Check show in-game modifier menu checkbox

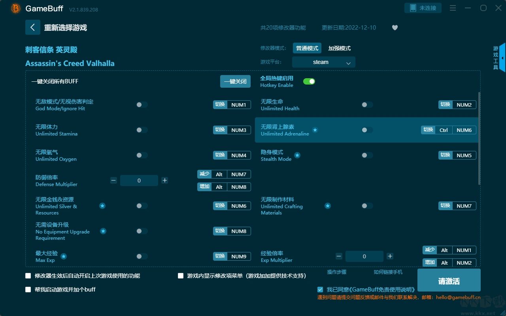(x=181, y=276)
